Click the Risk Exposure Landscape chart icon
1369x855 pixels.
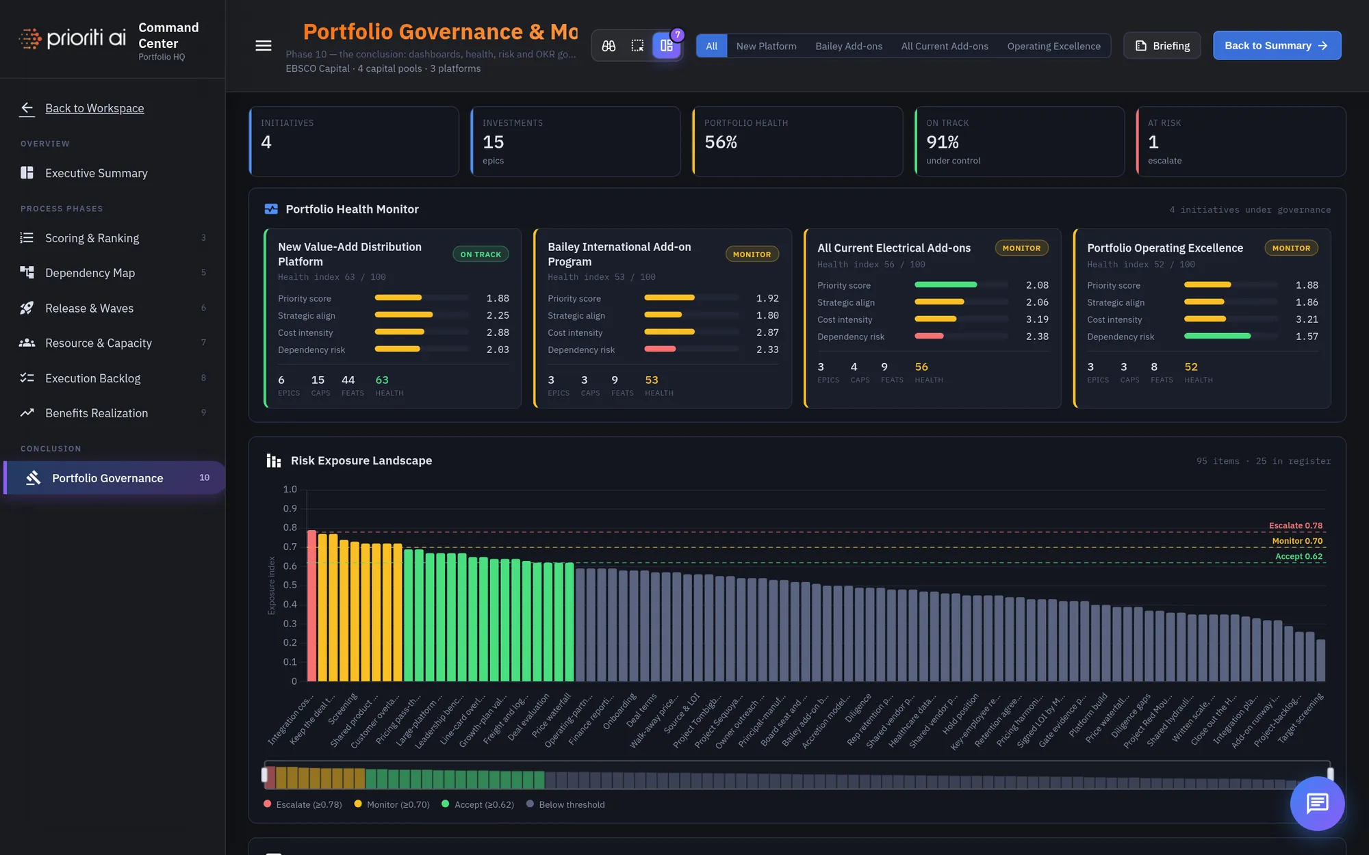[273, 461]
